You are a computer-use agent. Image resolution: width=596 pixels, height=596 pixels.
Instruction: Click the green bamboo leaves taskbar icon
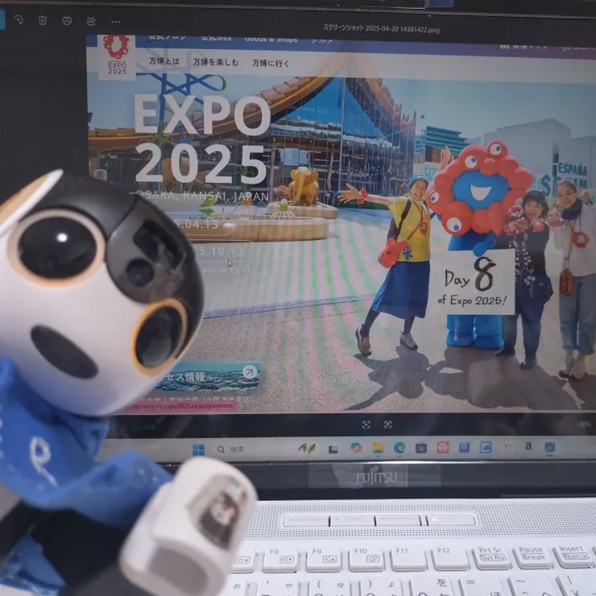(307, 449)
